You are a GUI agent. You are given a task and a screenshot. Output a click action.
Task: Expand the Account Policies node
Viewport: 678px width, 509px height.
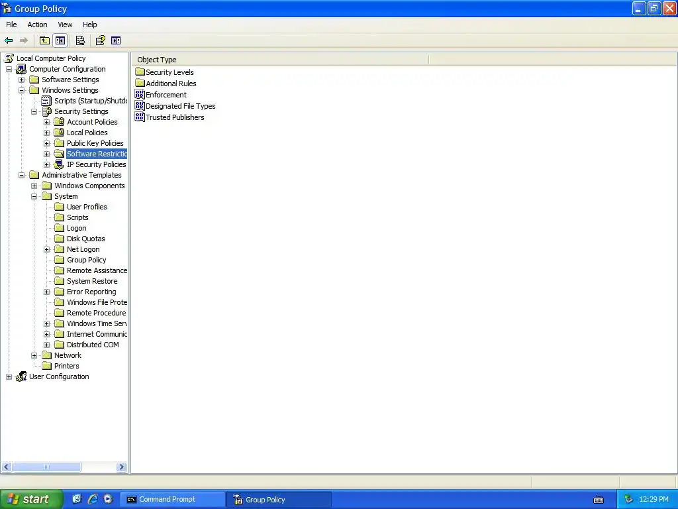47,122
